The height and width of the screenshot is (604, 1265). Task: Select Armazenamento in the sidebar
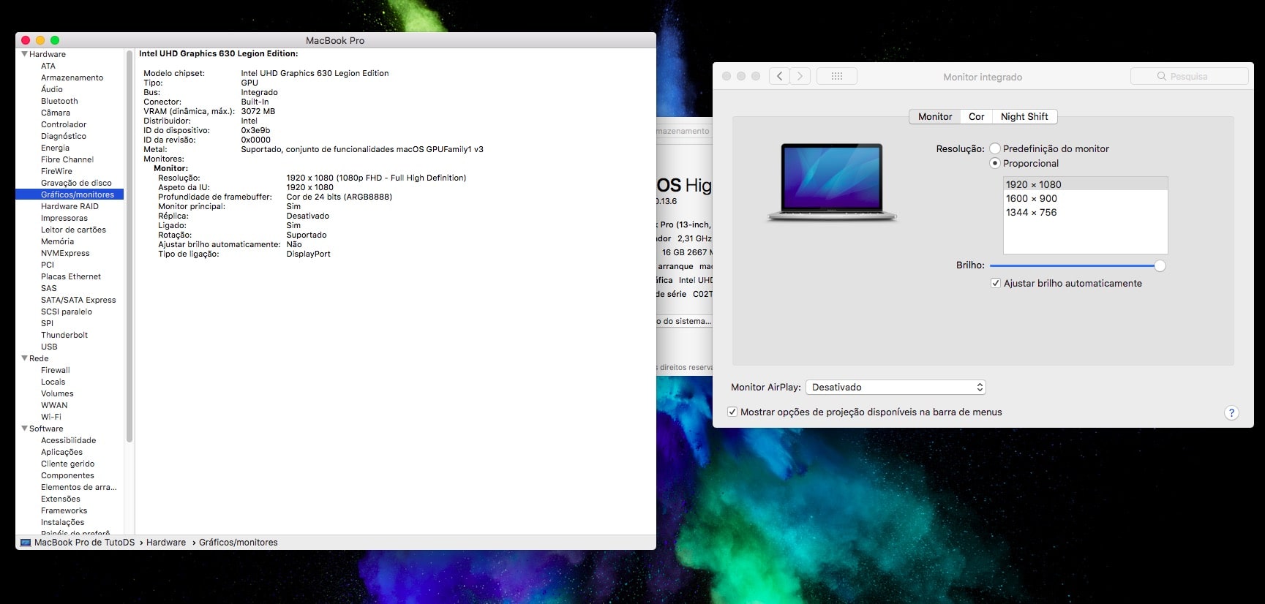[x=72, y=78]
